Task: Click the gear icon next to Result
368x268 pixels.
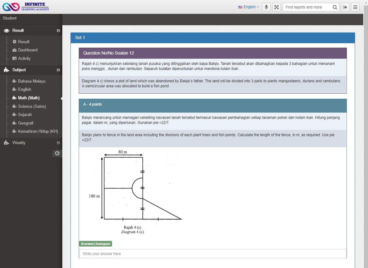Action: click(x=14, y=42)
